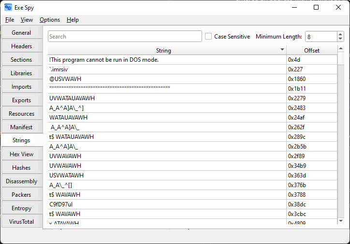The width and height of the screenshot is (350, 244).
Task: Switch to the Libraries tab
Action: coord(22,73)
